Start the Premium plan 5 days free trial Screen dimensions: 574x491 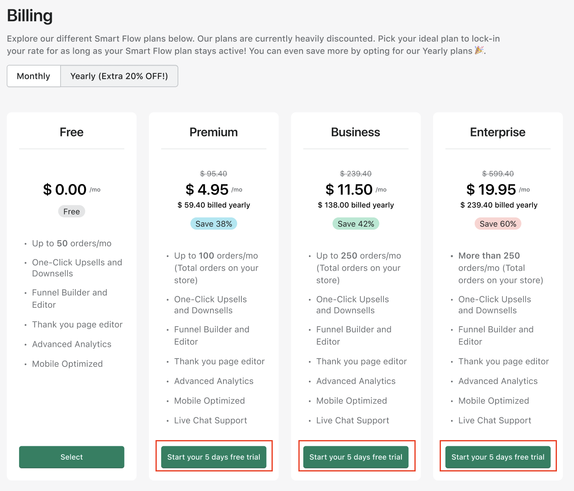(x=214, y=457)
